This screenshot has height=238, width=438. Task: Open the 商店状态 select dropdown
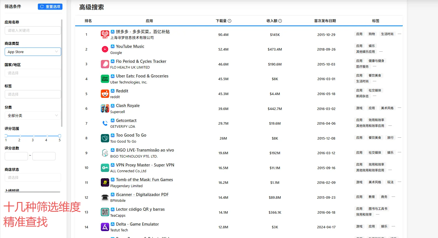[33, 177]
